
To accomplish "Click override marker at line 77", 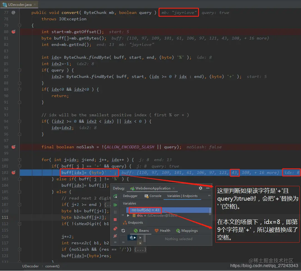I will [x=13, y=13].
